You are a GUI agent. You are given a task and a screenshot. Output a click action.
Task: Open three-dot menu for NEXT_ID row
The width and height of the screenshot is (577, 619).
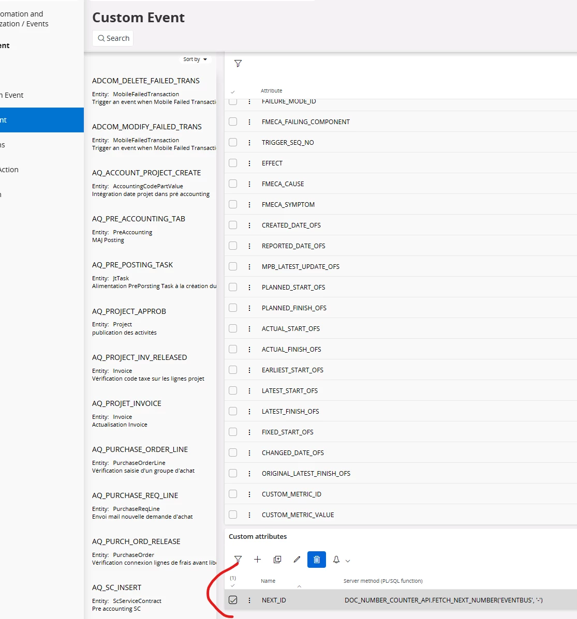pyautogui.click(x=249, y=600)
